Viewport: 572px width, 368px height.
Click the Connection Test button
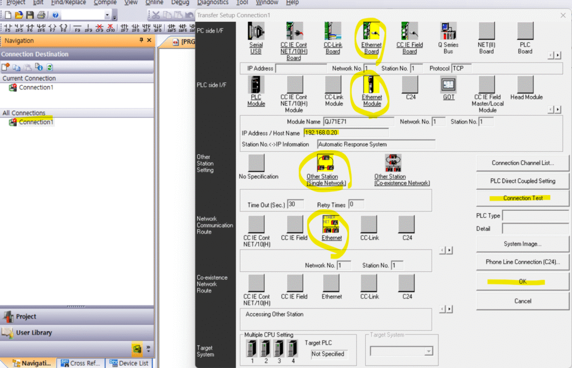coord(522,198)
